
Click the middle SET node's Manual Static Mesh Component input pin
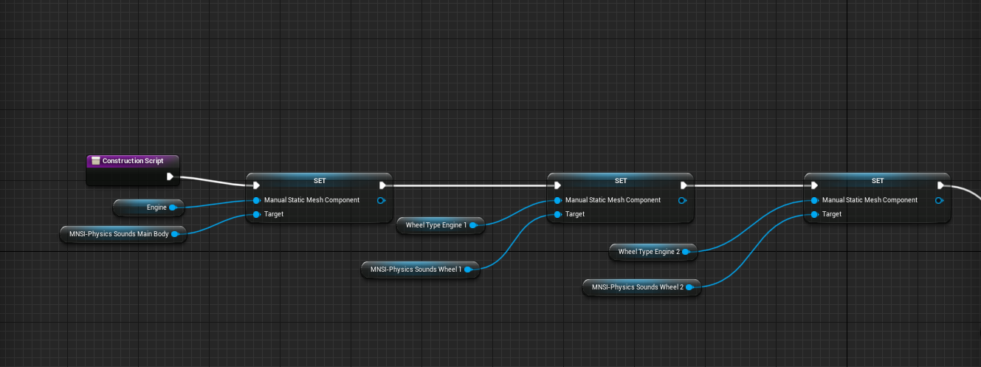[557, 200]
